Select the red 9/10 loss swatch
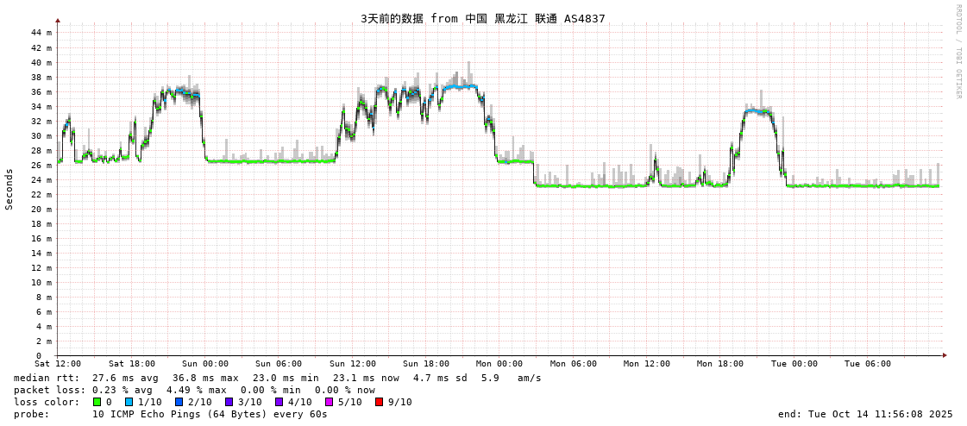This screenshot has height=426, width=967. [379, 402]
